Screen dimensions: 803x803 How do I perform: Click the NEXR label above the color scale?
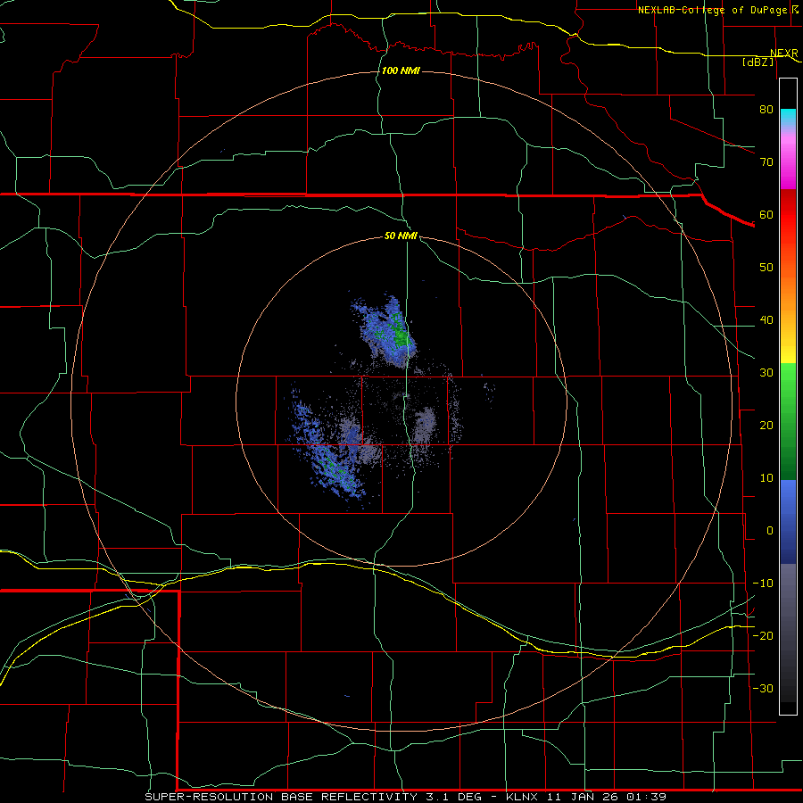pyautogui.click(x=784, y=54)
